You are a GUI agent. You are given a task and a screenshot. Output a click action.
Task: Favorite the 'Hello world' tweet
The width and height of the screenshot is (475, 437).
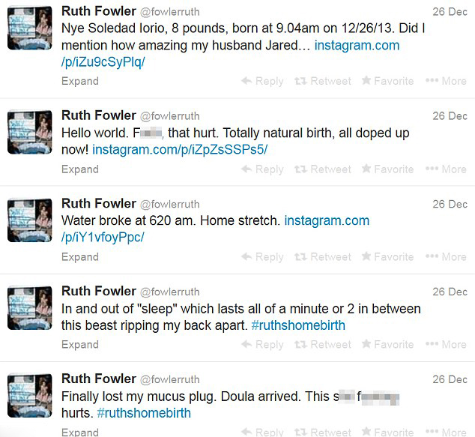pyautogui.click(x=387, y=169)
